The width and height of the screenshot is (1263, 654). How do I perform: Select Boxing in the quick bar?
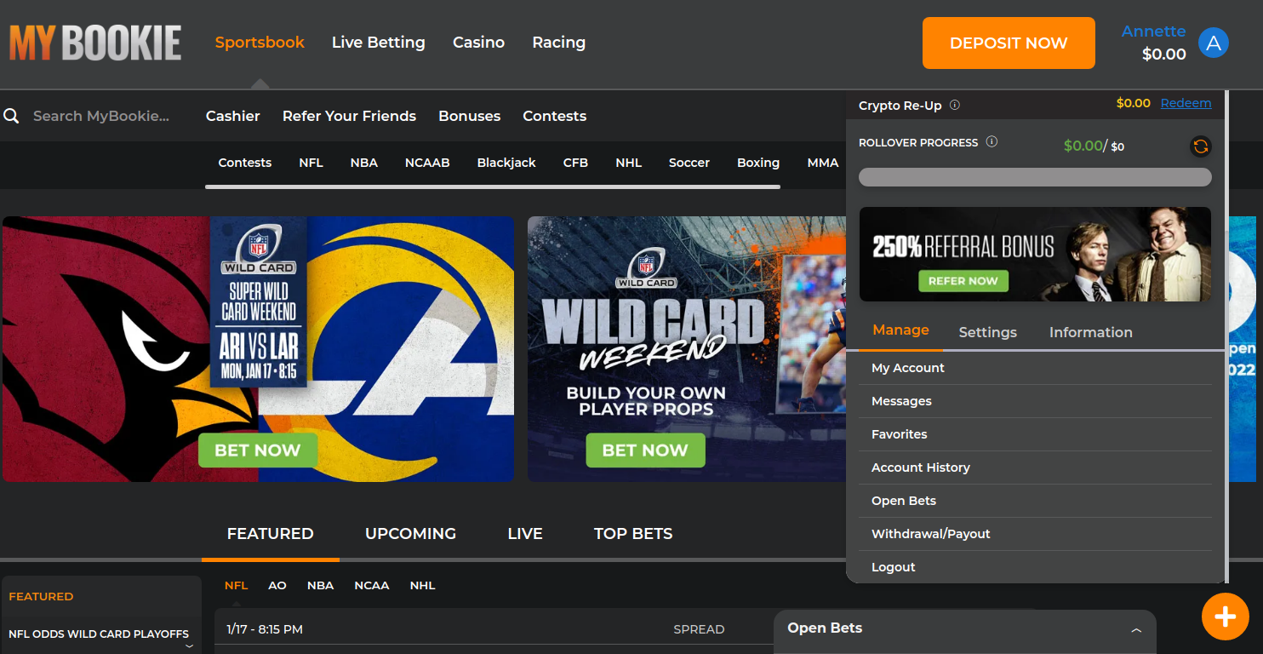point(758,163)
